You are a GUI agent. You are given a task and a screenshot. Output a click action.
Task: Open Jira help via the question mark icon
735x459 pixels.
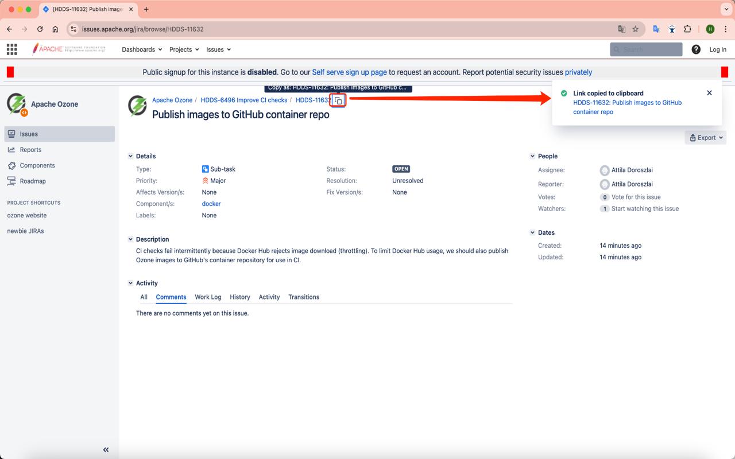click(695, 49)
